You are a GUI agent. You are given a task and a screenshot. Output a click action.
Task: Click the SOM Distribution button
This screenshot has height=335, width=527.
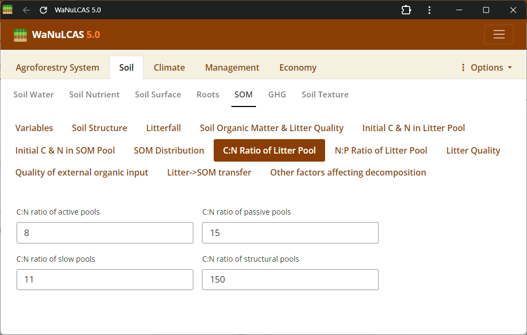169,150
